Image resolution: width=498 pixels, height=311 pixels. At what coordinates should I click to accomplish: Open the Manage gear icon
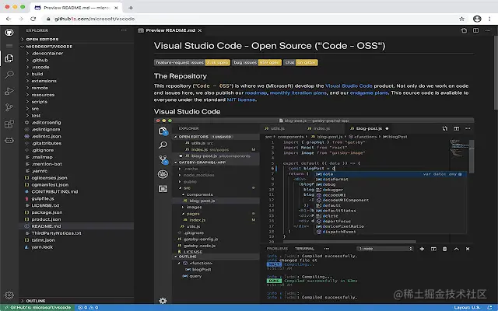point(9,295)
